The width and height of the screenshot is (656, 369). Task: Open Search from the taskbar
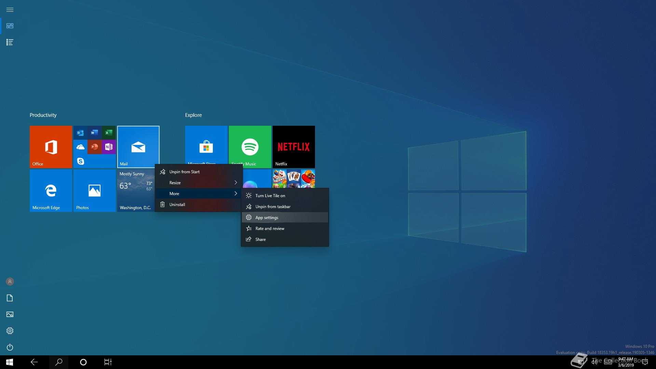point(59,362)
